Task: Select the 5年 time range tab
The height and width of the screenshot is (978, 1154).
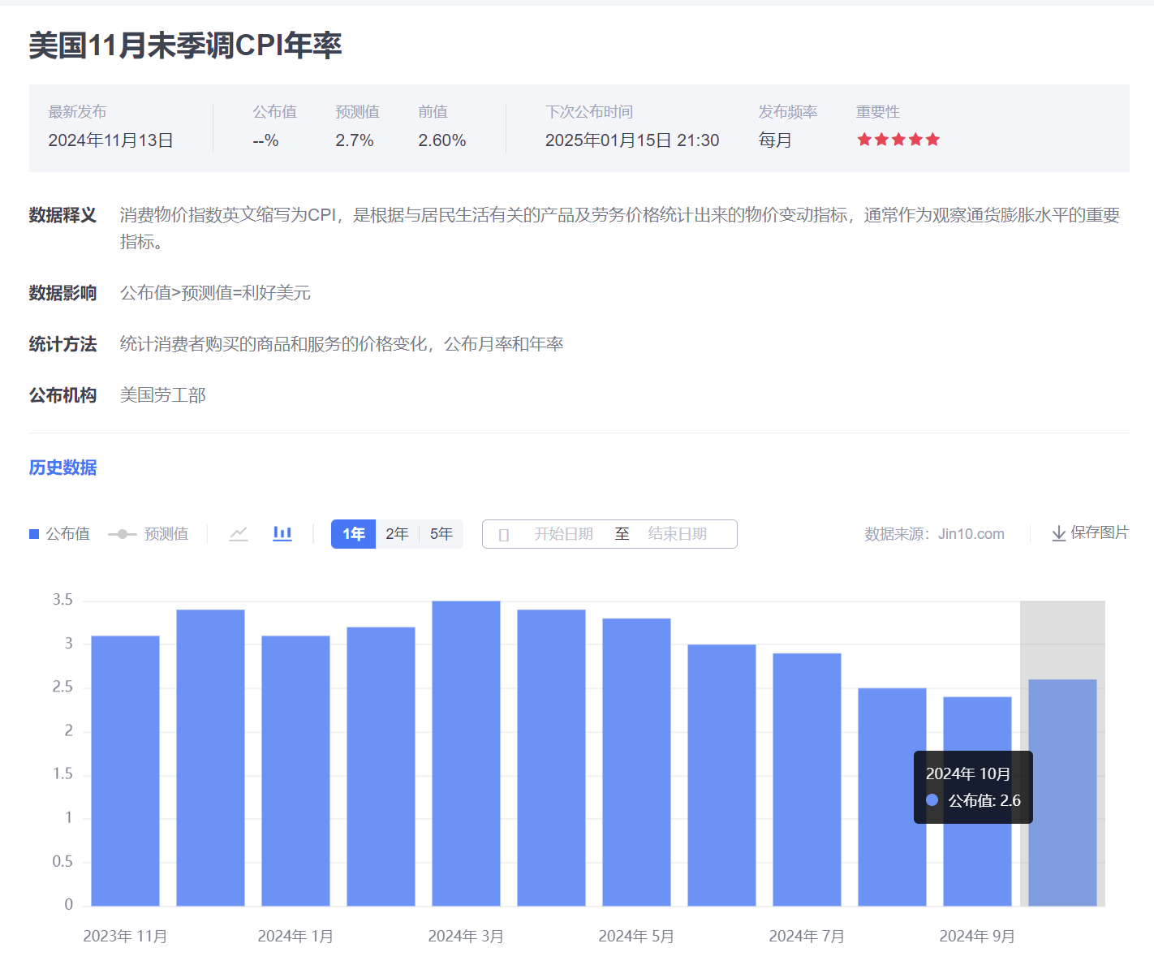Action: [x=441, y=534]
